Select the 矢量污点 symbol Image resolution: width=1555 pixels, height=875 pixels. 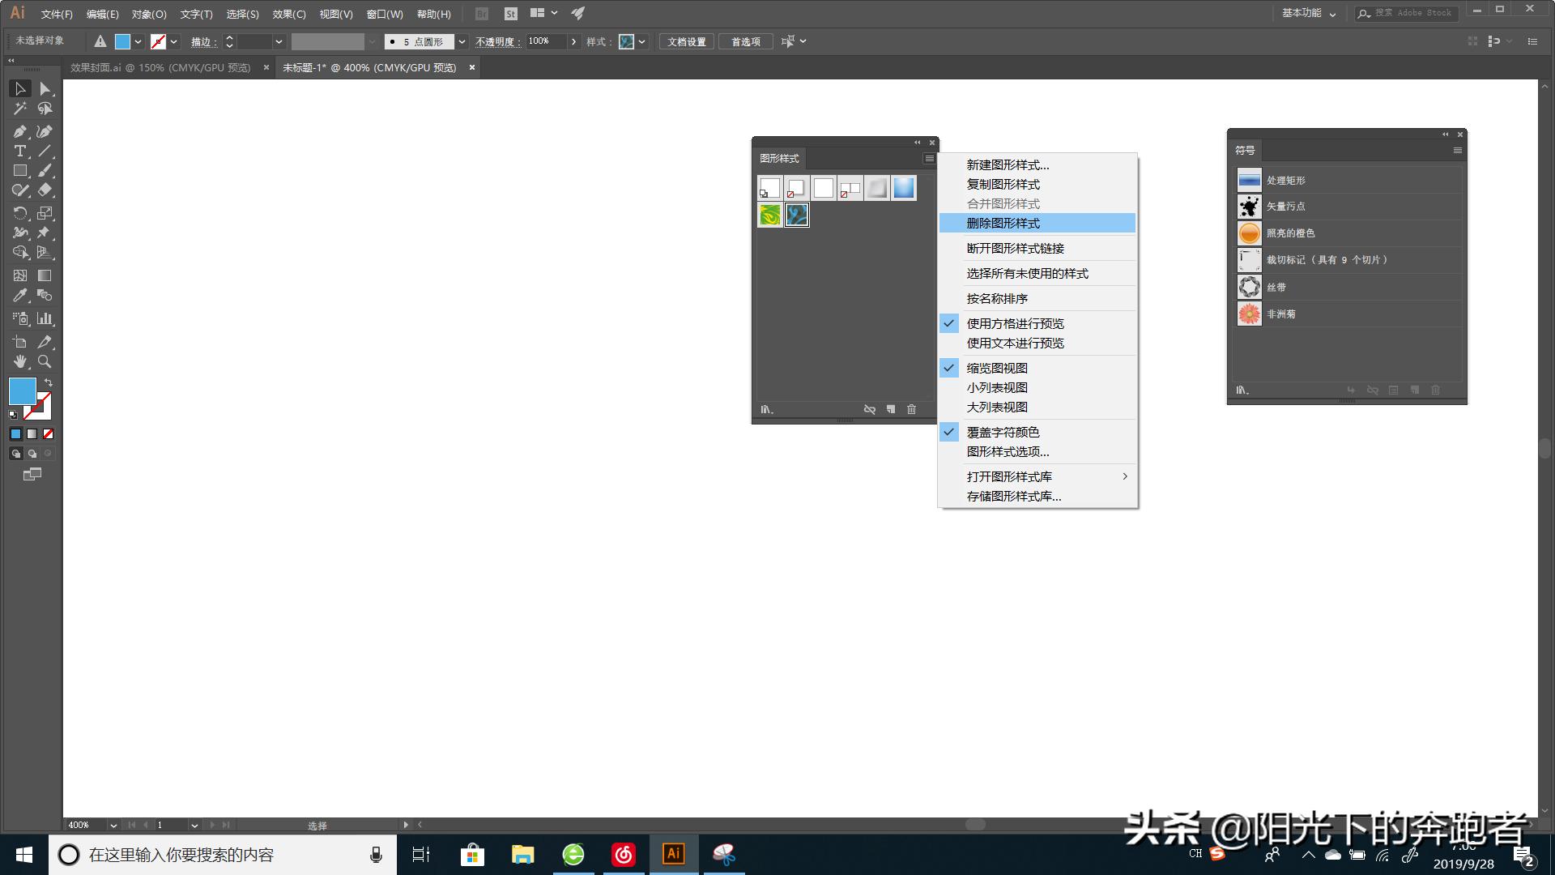(1249, 207)
